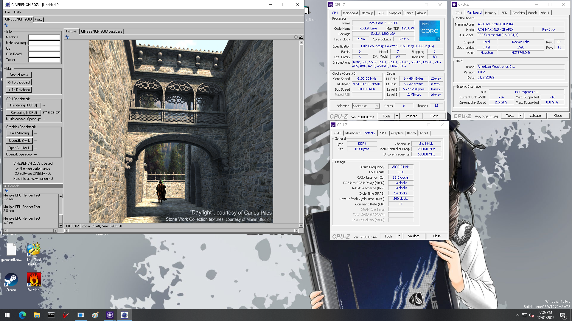
Task: Run the Rendering (1 CPU) benchmark
Action: [24, 105]
